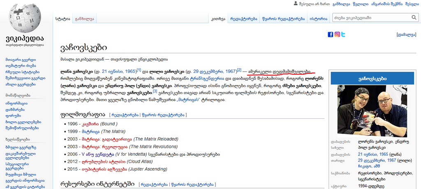Click the Instagram icon

pyautogui.click(x=337, y=35)
